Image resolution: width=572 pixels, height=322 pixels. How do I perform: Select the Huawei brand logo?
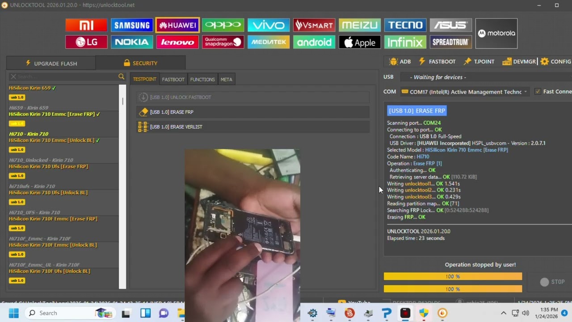[177, 25]
